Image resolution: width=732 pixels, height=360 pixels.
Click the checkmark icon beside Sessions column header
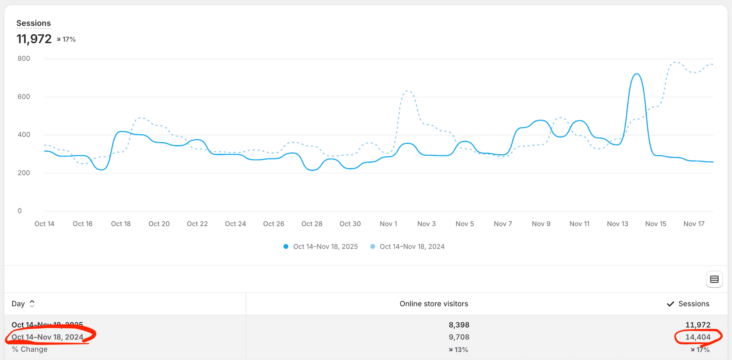tap(670, 304)
